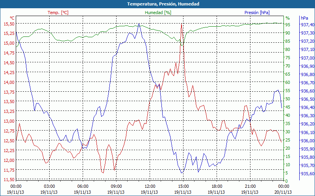Click the 12,25 temperature axis value
The width and height of the screenshot is (315, 196).
[x=9, y=151]
